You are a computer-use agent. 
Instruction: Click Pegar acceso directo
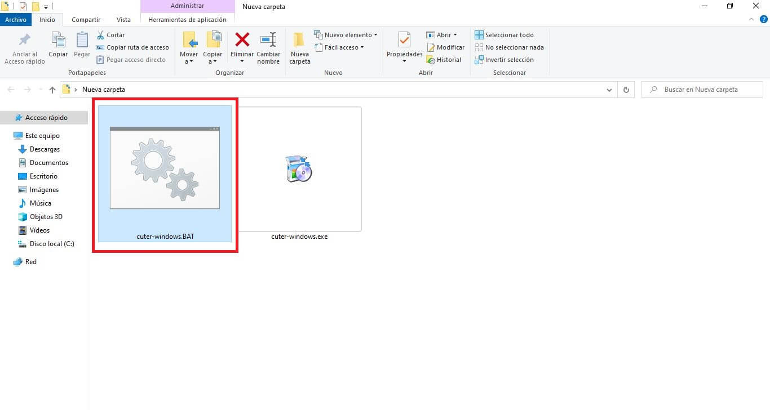tap(131, 60)
